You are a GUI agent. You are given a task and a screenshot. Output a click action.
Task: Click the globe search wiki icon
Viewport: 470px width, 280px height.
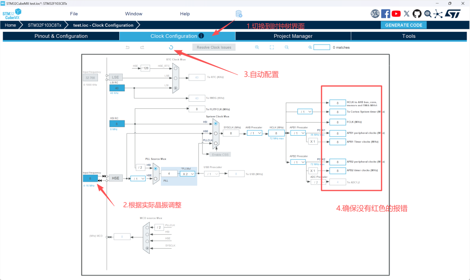pos(428,14)
